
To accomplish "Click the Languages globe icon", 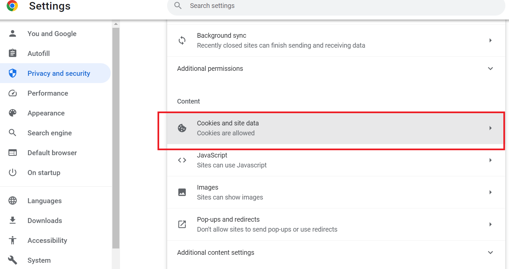I will pos(12,201).
